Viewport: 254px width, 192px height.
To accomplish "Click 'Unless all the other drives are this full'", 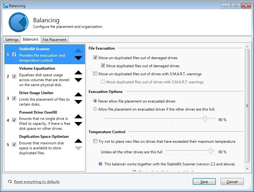I will [132, 152].
